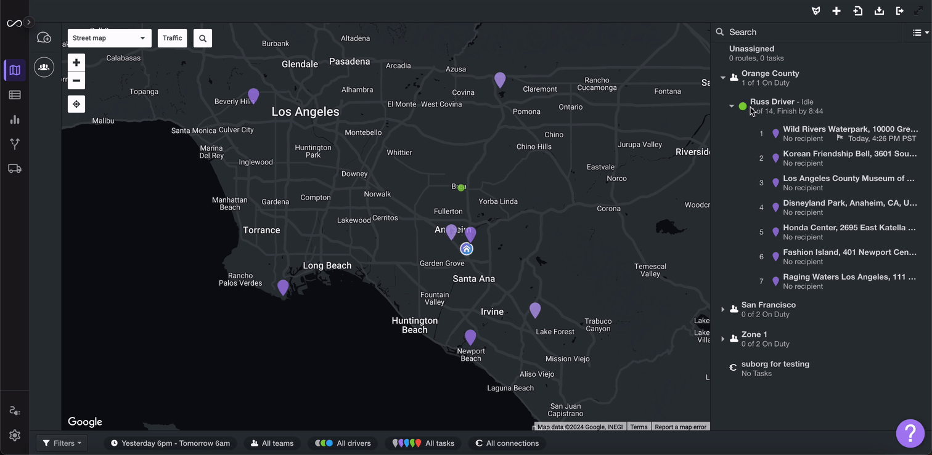
Task: Import tasks using the file-plus icon
Action: coord(858,11)
